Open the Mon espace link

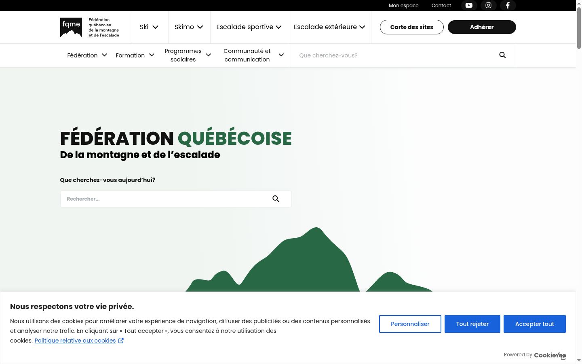pos(404,6)
